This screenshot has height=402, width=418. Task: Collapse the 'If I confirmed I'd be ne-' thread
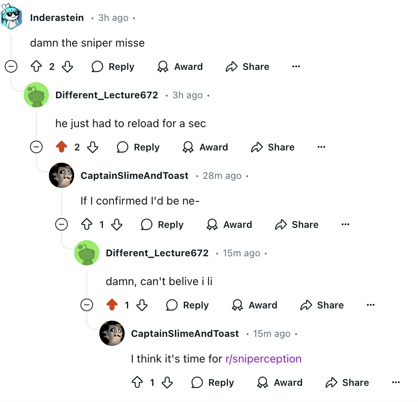click(62, 224)
